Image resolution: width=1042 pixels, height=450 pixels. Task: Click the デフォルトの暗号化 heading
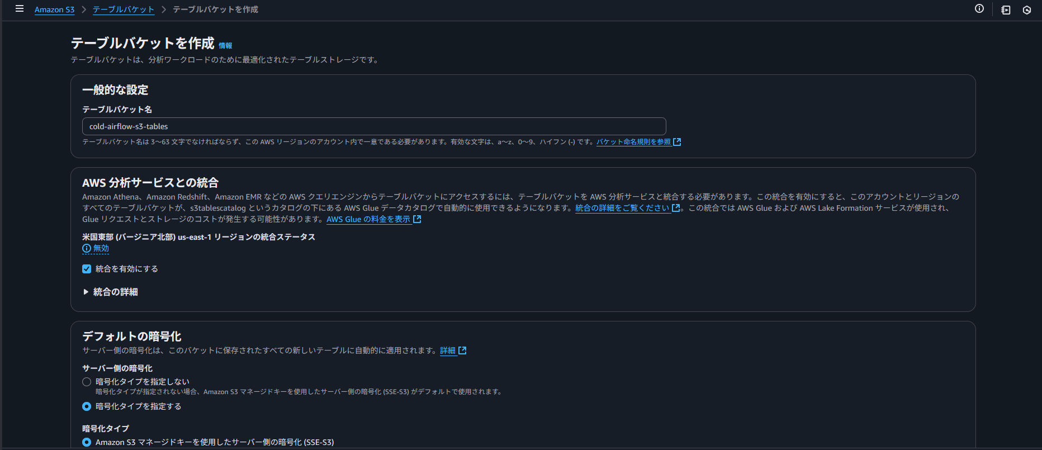[132, 337]
